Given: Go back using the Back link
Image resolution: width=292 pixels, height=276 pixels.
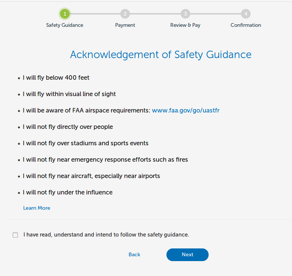Looking at the screenshot, I should pos(134,255).
